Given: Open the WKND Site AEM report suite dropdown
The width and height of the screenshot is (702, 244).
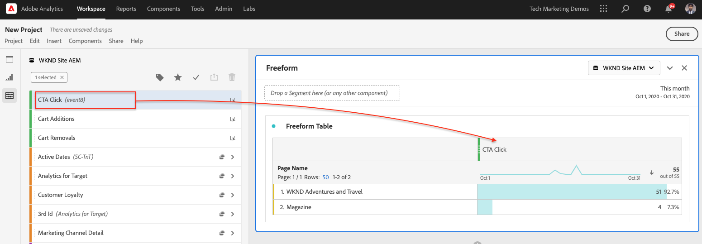Looking at the screenshot, I should click(x=624, y=68).
